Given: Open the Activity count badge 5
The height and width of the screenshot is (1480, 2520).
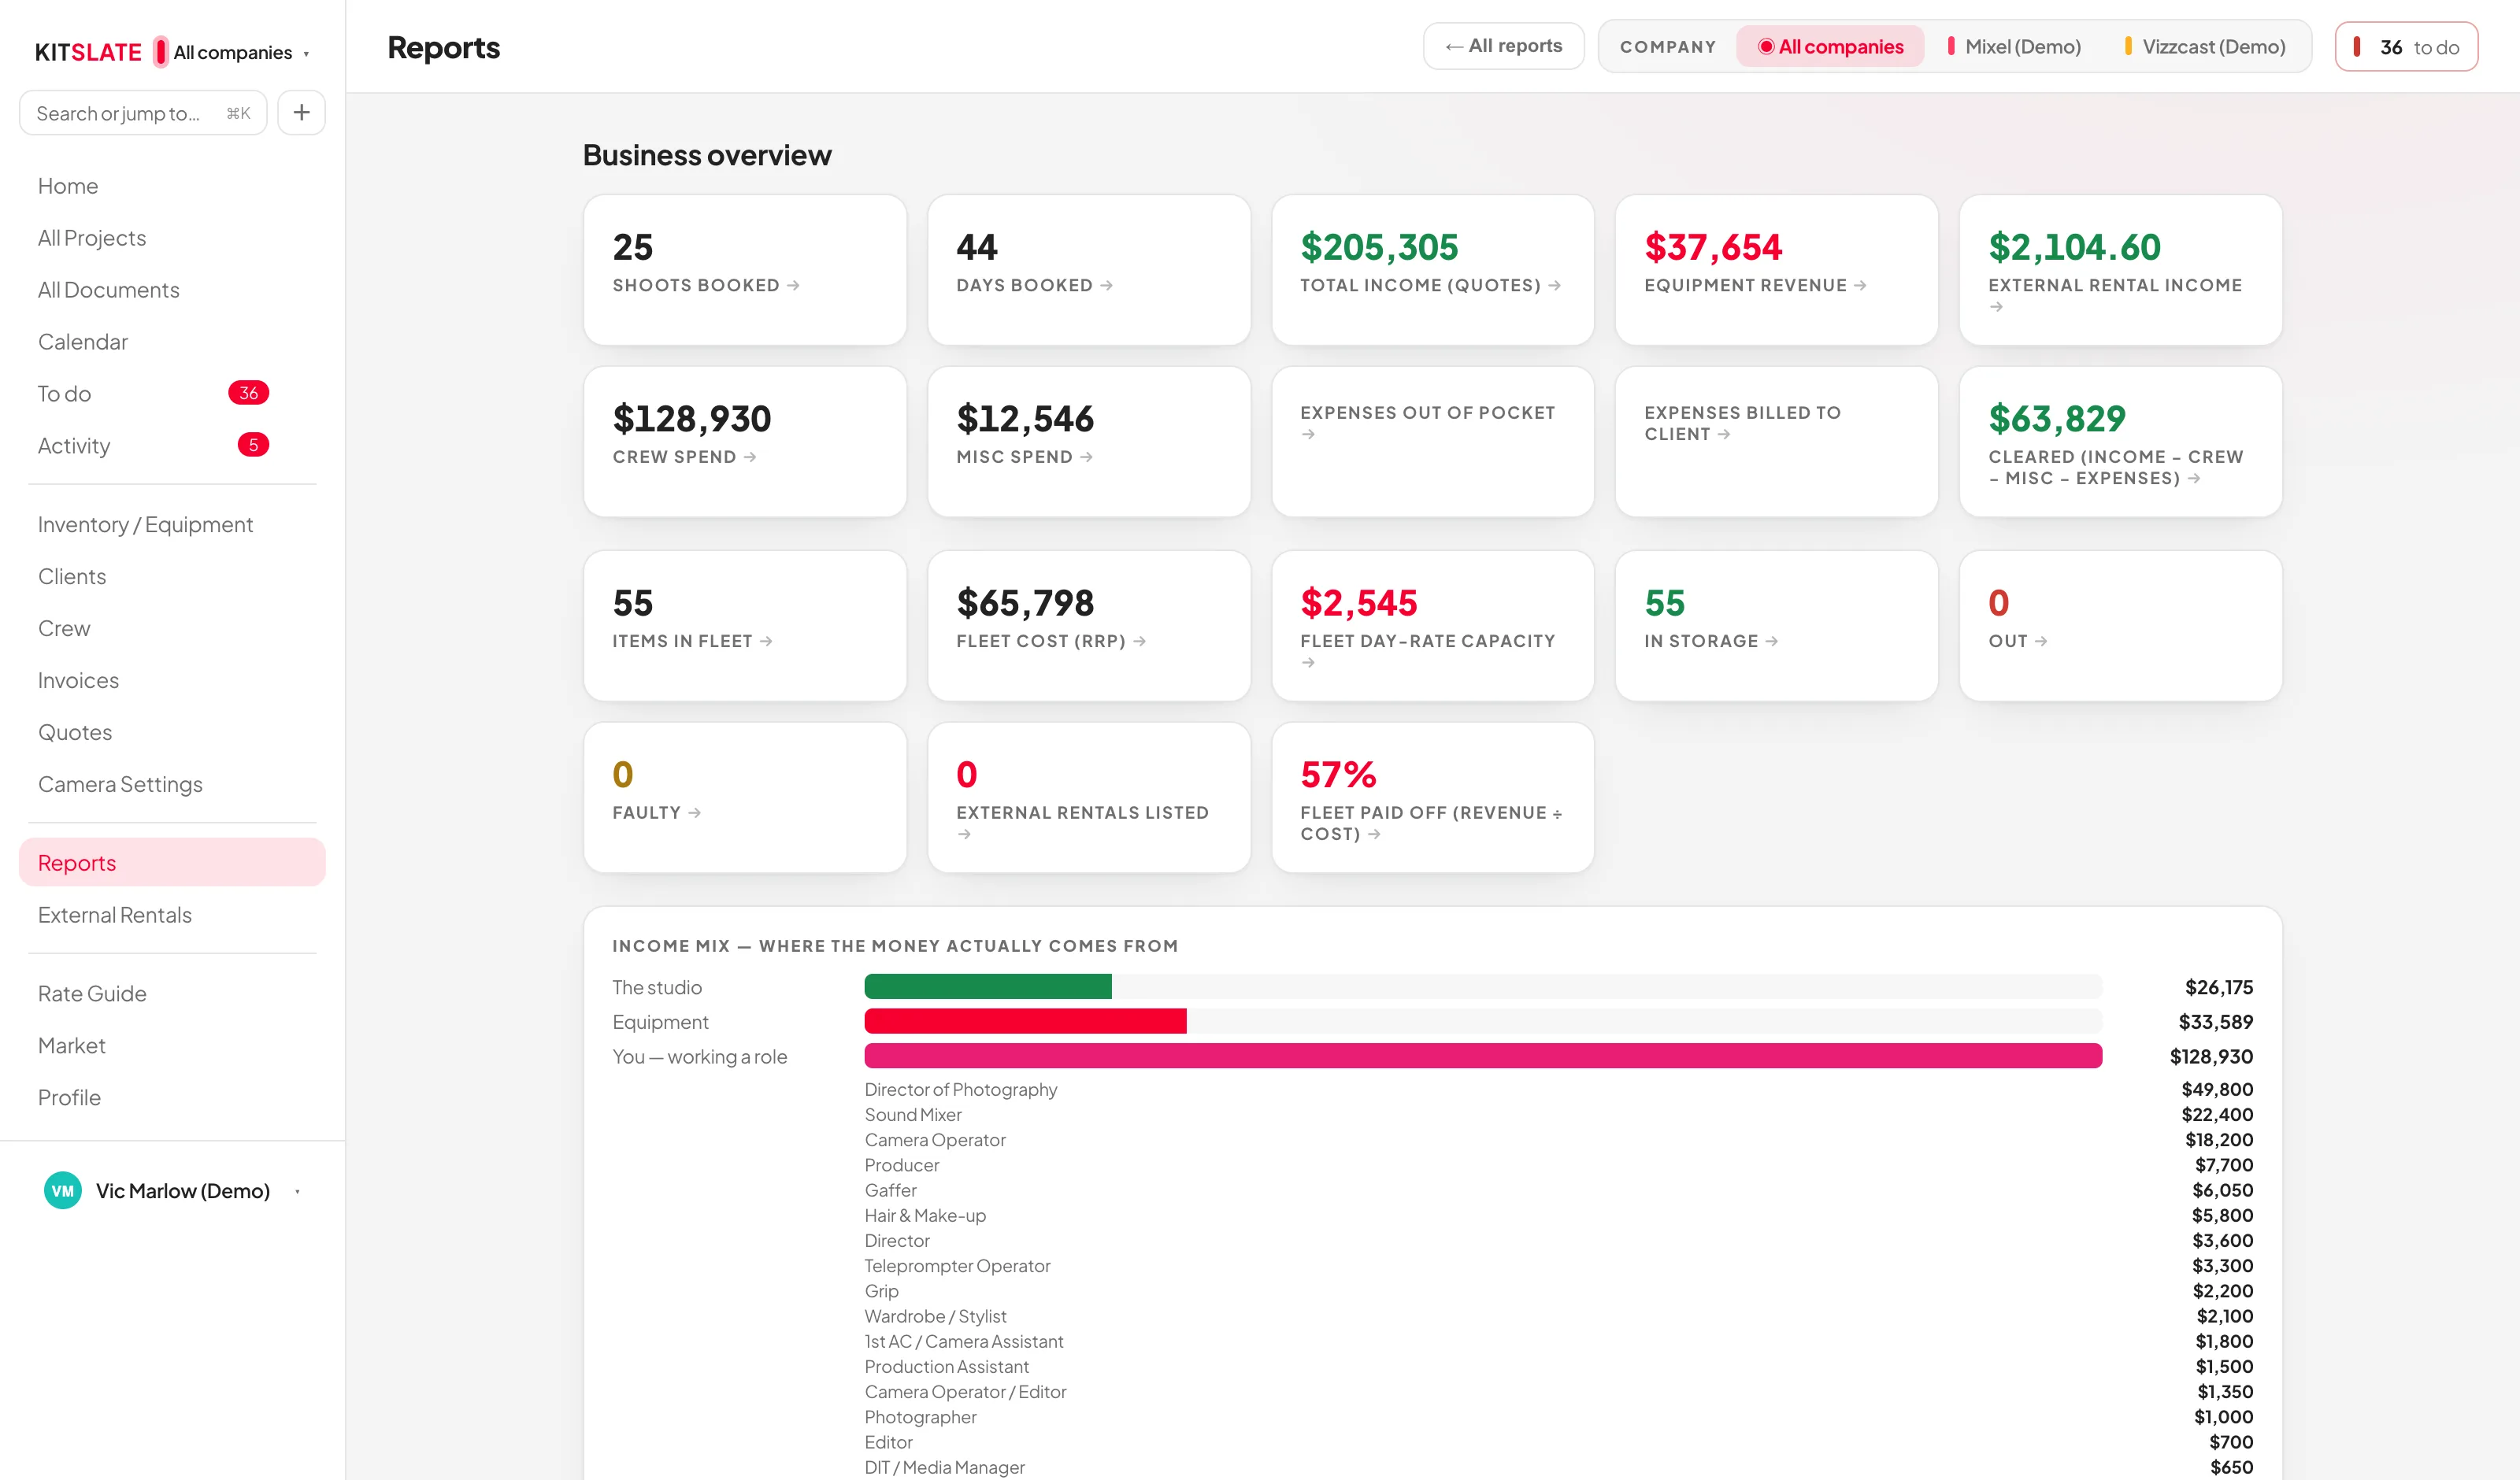Looking at the screenshot, I should tap(253, 445).
